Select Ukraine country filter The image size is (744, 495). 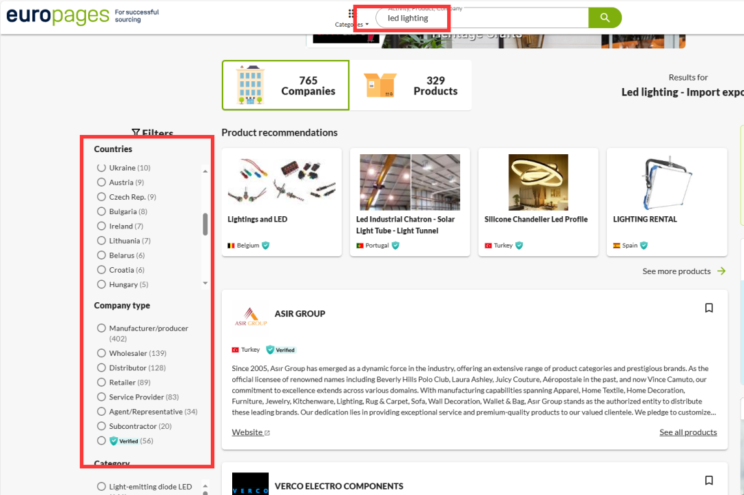point(101,167)
